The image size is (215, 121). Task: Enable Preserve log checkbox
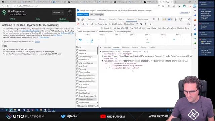click(x=96, y=24)
